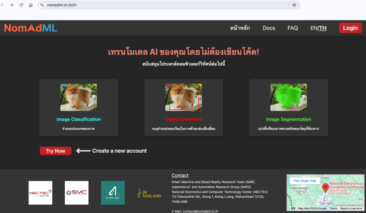Open the Terms link under the map
Image resolution: width=366 pixels, height=213 pixels.
[x=334, y=208]
